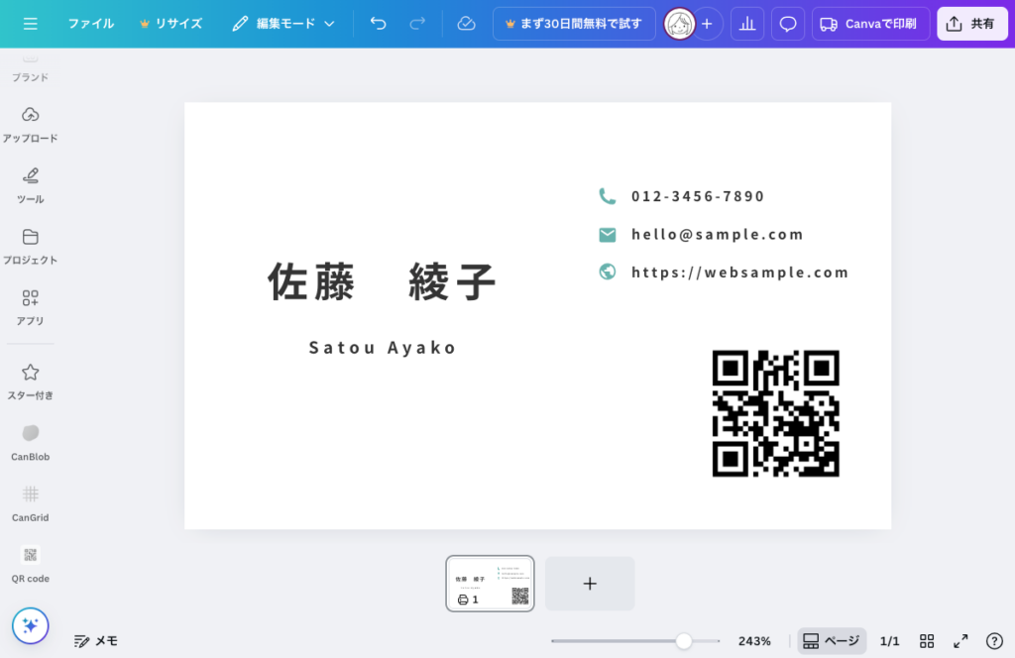This screenshot has width=1015, height=658.
Task: Select the https://websample.com URL text
Action: point(739,273)
